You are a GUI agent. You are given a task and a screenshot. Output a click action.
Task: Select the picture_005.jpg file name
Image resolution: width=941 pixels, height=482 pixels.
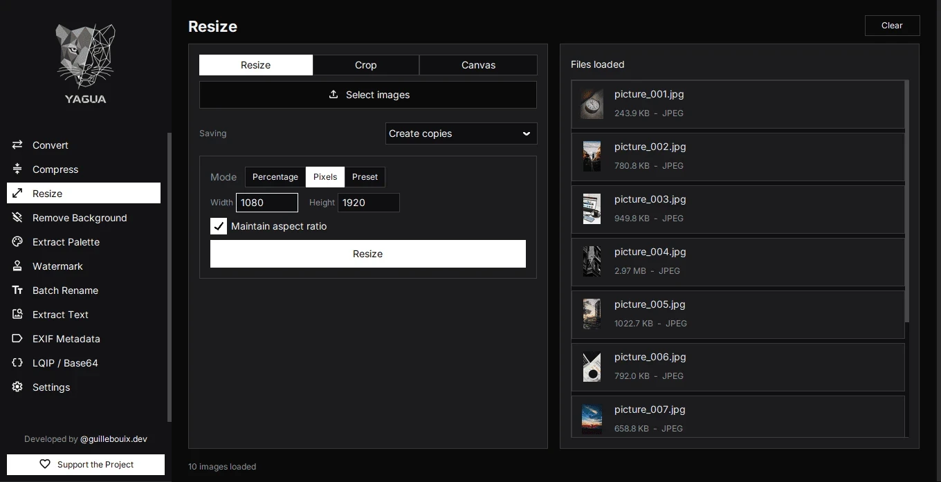tap(650, 304)
